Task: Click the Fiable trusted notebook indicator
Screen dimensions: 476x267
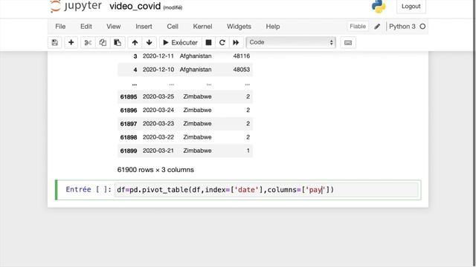Action: [x=358, y=27]
